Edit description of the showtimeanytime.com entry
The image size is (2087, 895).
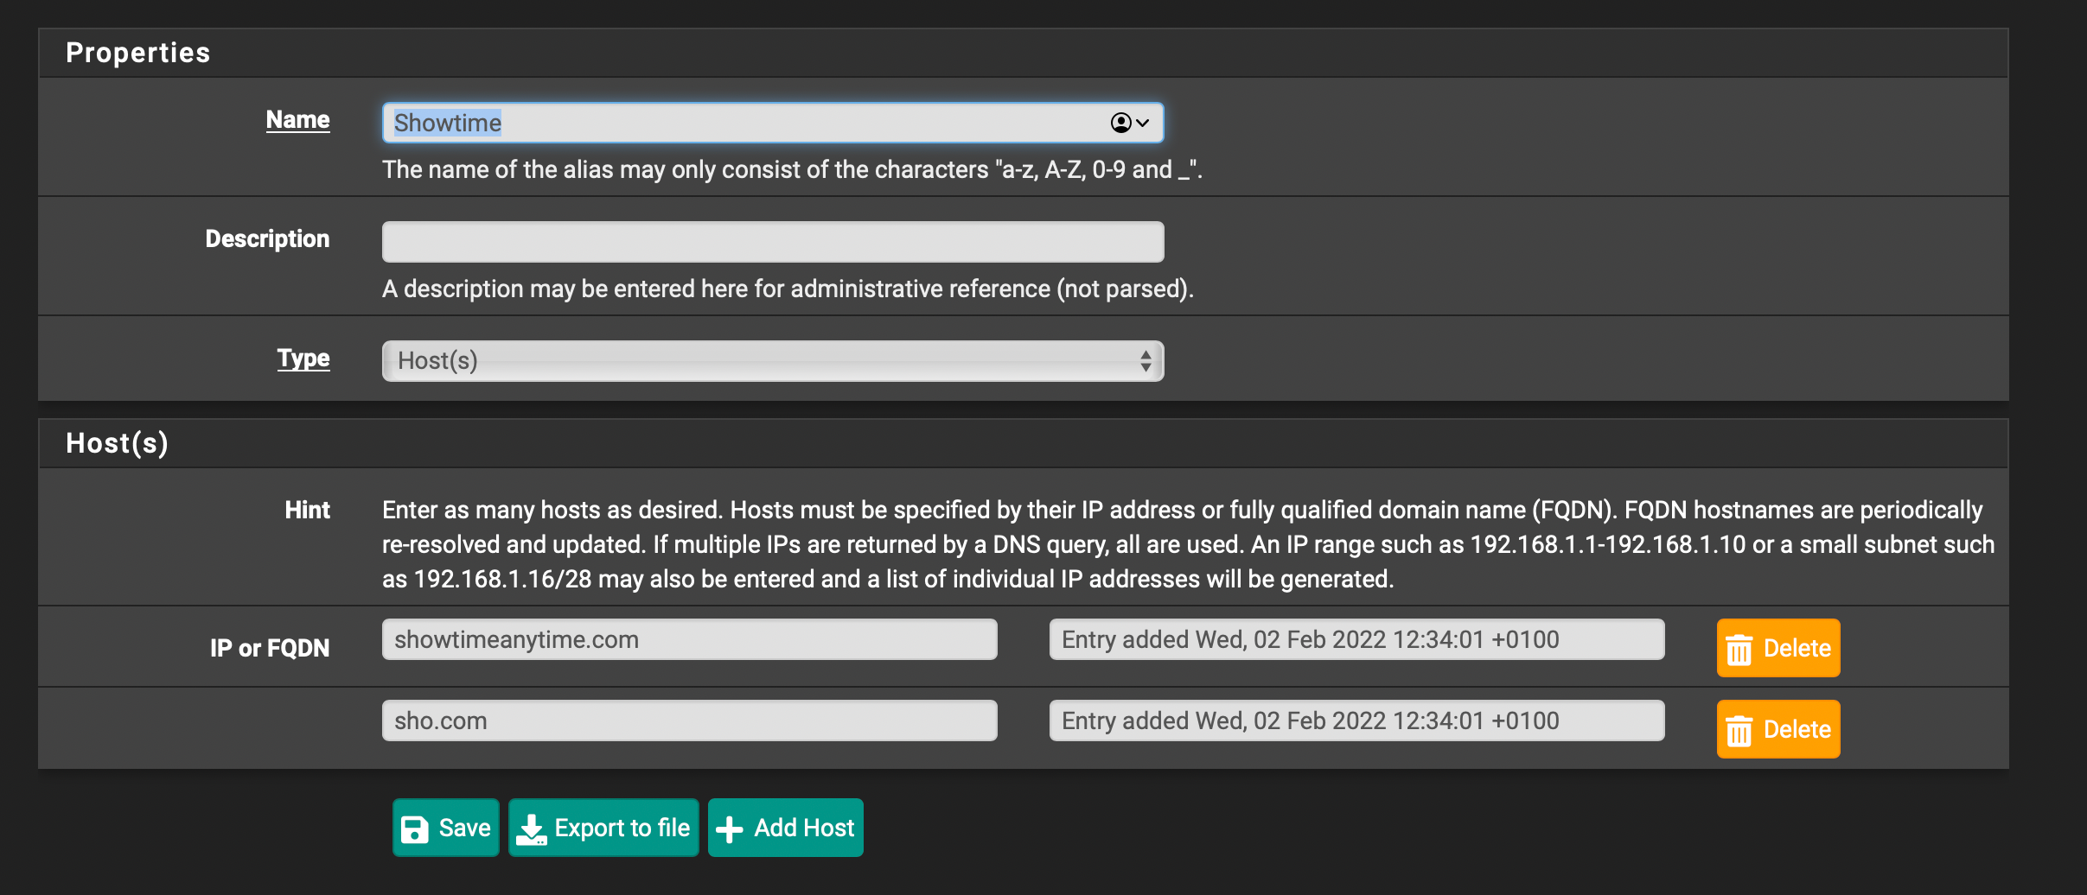[1356, 639]
